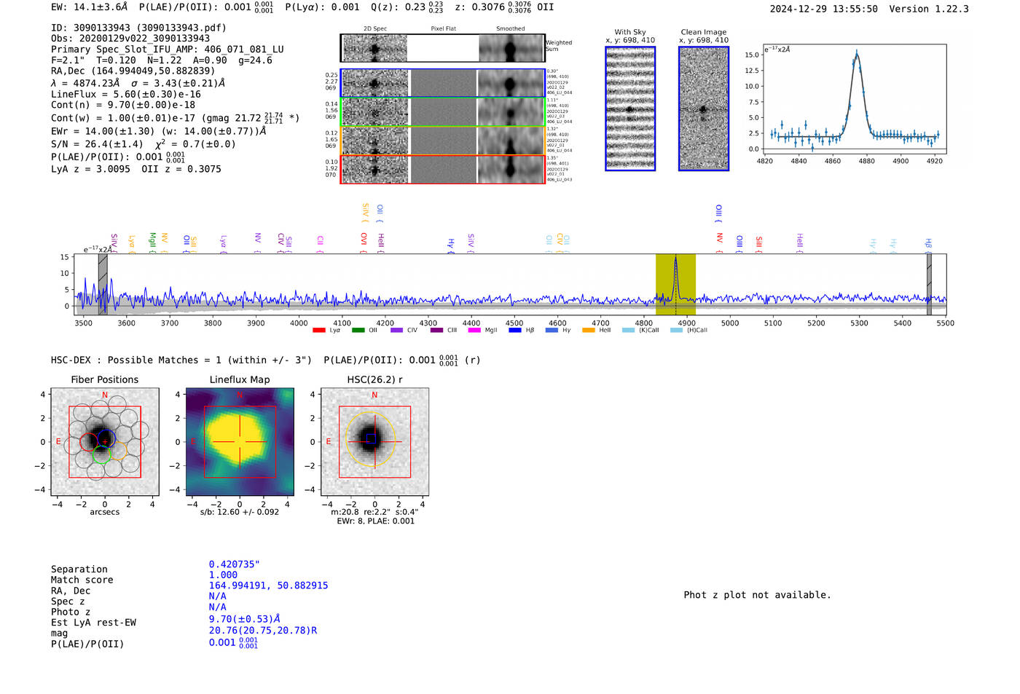The image size is (1020, 694).
Task: Select the 's/b: 12.60 +/- 0.092' caption
Action: 240,512
